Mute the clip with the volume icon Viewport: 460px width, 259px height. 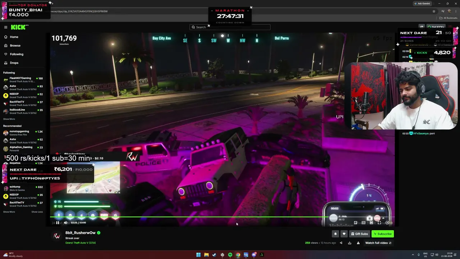65,223
